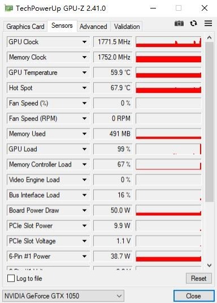This screenshot has width=217, height=303.
Task: Open the GPU Temperature dropdown arrow
Action: (84, 72)
